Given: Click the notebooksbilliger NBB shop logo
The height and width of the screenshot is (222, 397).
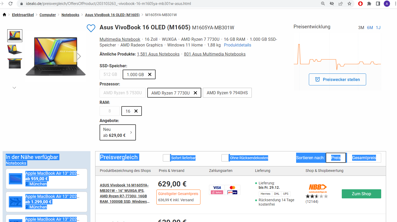Looking at the screenshot, I should pos(318,189).
